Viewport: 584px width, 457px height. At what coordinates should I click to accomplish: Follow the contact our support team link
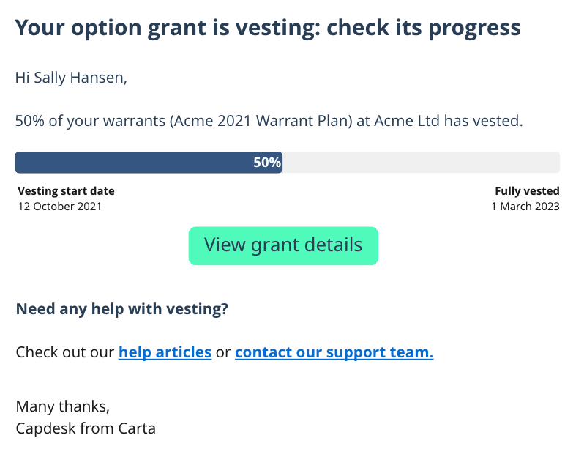(x=334, y=352)
